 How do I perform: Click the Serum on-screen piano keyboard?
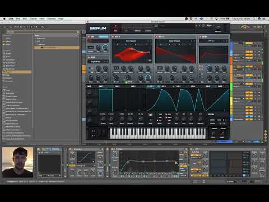tap(157, 133)
